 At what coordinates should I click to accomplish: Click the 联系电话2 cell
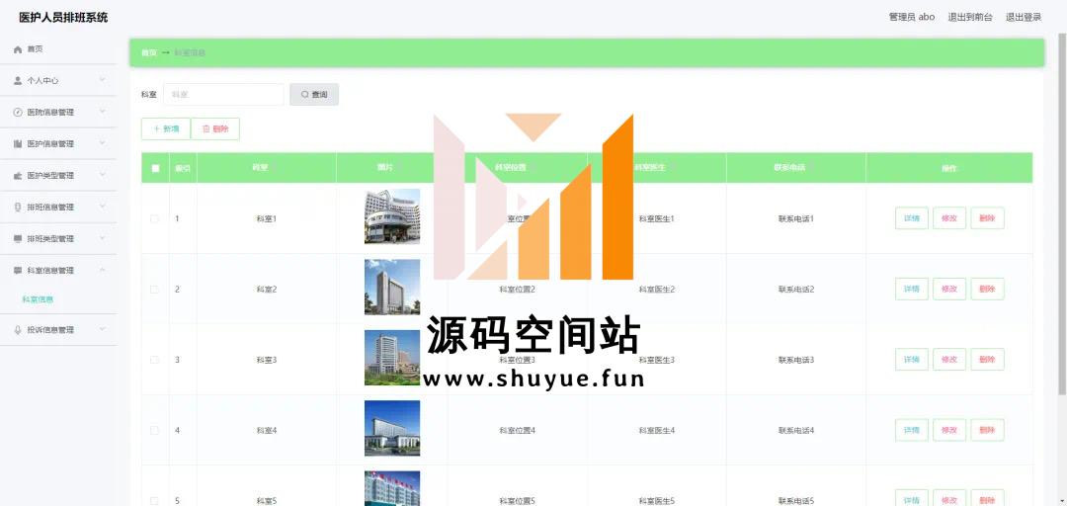(x=796, y=290)
